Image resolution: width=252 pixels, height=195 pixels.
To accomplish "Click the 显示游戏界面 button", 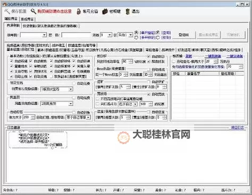I will pos(208,35).
